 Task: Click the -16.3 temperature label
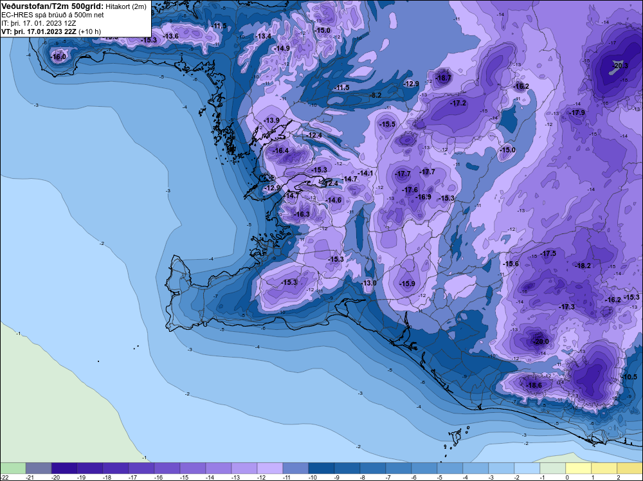click(x=302, y=214)
